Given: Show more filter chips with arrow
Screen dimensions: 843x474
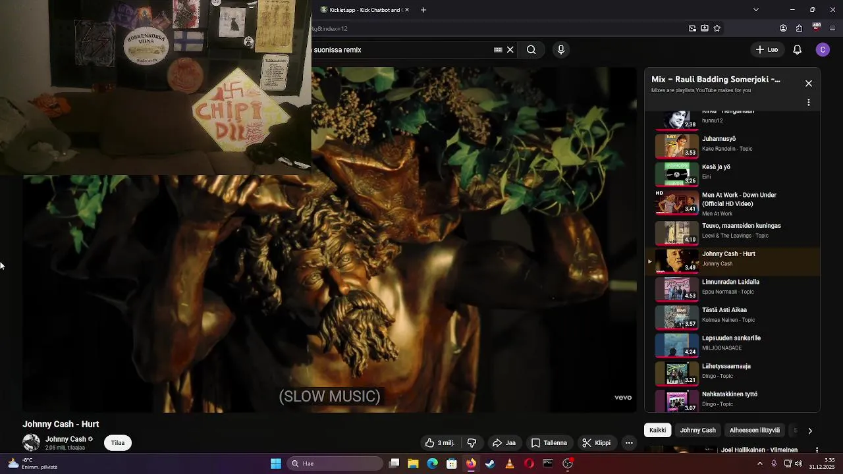Looking at the screenshot, I should 810,431.
